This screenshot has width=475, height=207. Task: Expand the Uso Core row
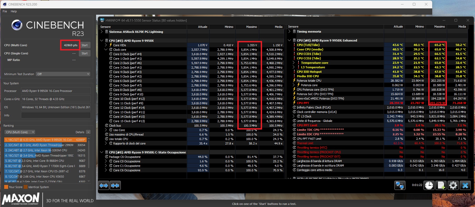[106, 130]
